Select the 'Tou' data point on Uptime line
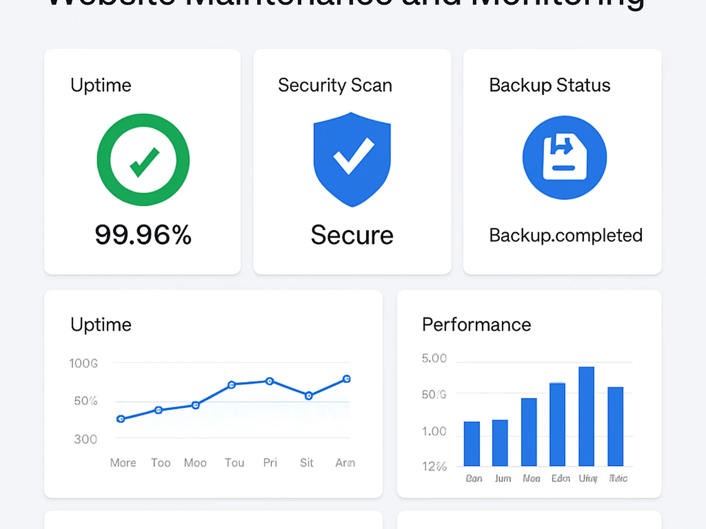Image resolution: width=706 pixels, height=529 pixels. pos(232,385)
